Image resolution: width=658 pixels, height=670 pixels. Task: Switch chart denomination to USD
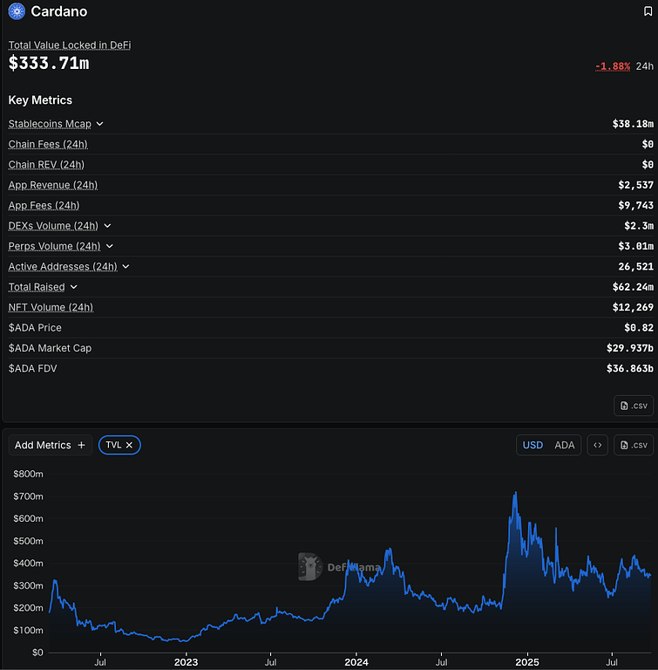tap(533, 445)
